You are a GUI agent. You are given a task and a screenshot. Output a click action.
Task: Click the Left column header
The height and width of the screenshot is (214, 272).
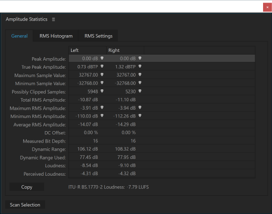pos(87,50)
